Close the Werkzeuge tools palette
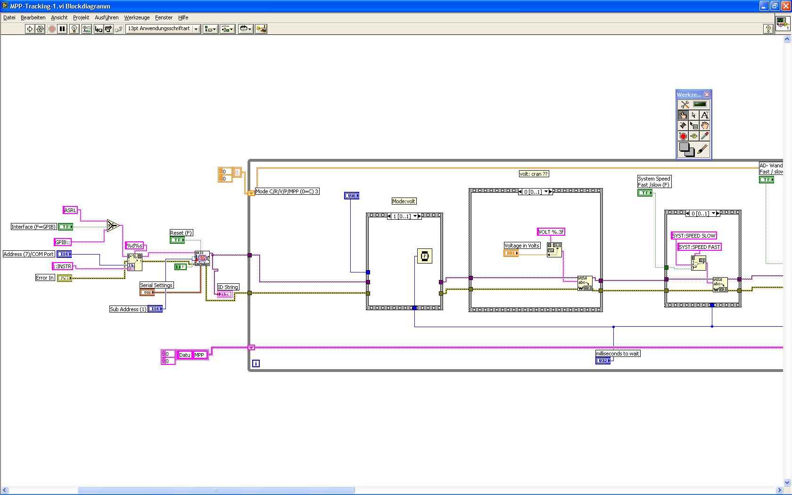The width and height of the screenshot is (792, 495). pyautogui.click(x=707, y=94)
